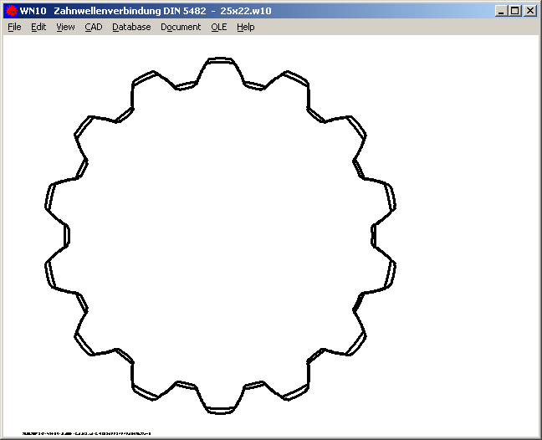Image resolution: width=542 pixels, height=440 pixels.
Task: Close the WN10 window
Action: click(x=529, y=11)
